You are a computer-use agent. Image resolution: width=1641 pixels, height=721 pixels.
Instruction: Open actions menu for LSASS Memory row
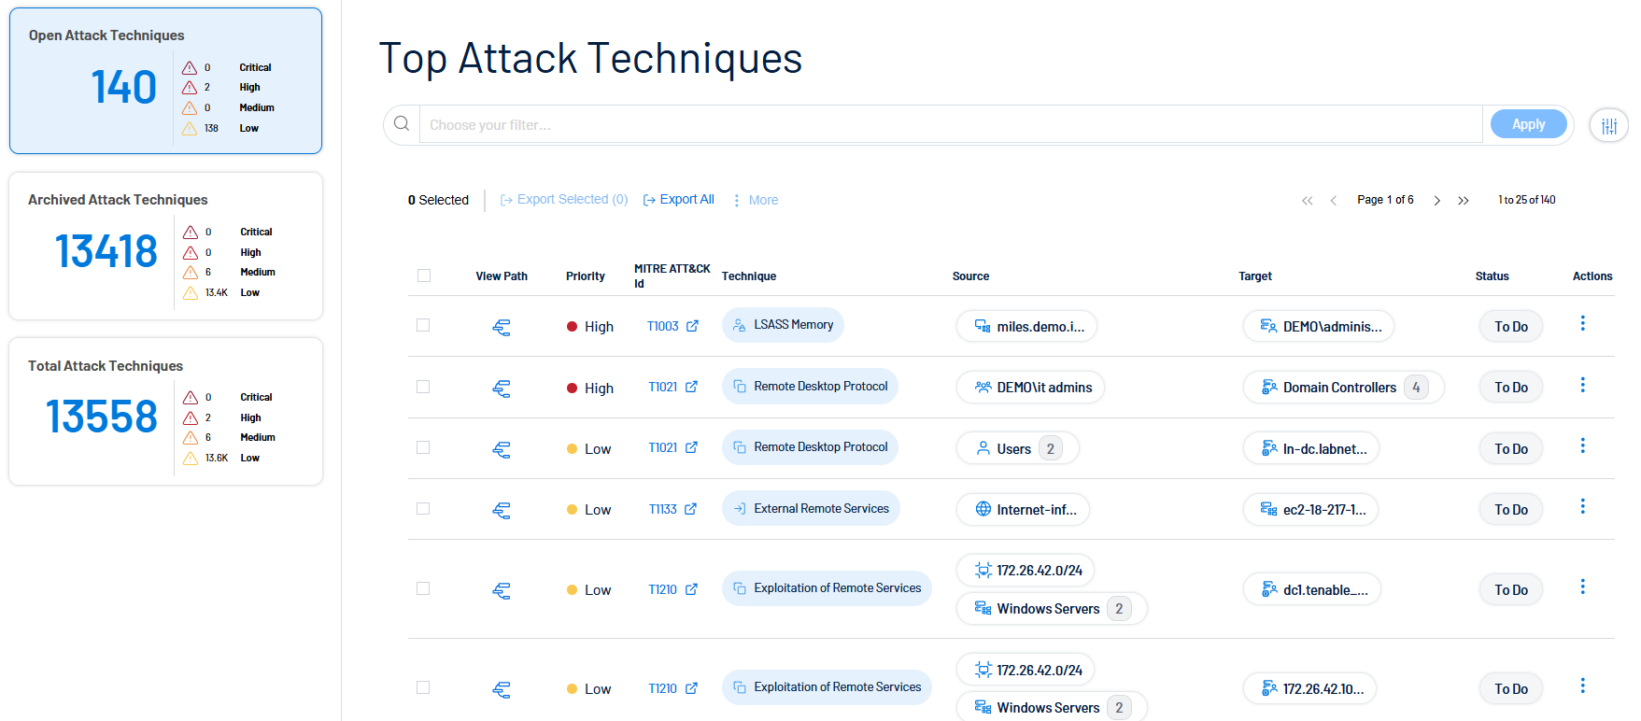pos(1582,323)
